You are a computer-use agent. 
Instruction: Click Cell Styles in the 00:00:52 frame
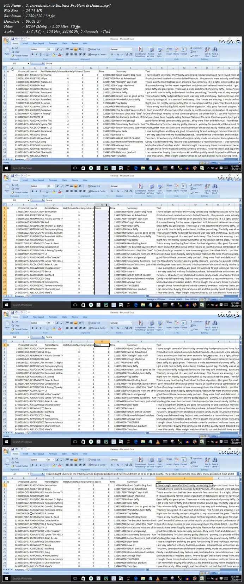click(160, 326)
